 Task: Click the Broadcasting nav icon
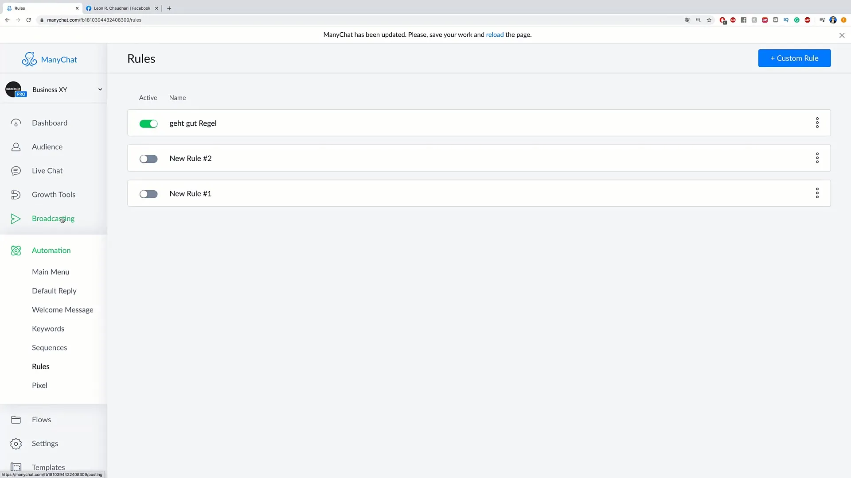pos(16,218)
